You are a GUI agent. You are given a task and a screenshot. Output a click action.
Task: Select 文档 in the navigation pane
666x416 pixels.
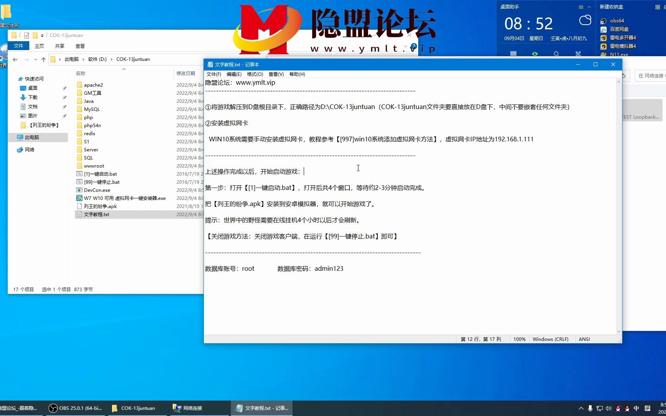click(x=33, y=107)
